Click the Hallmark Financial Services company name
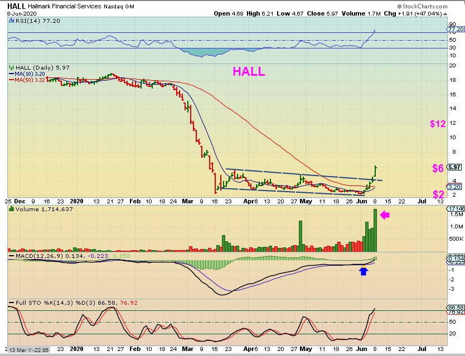Screen dimensions: 465x356 pos(64,6)
